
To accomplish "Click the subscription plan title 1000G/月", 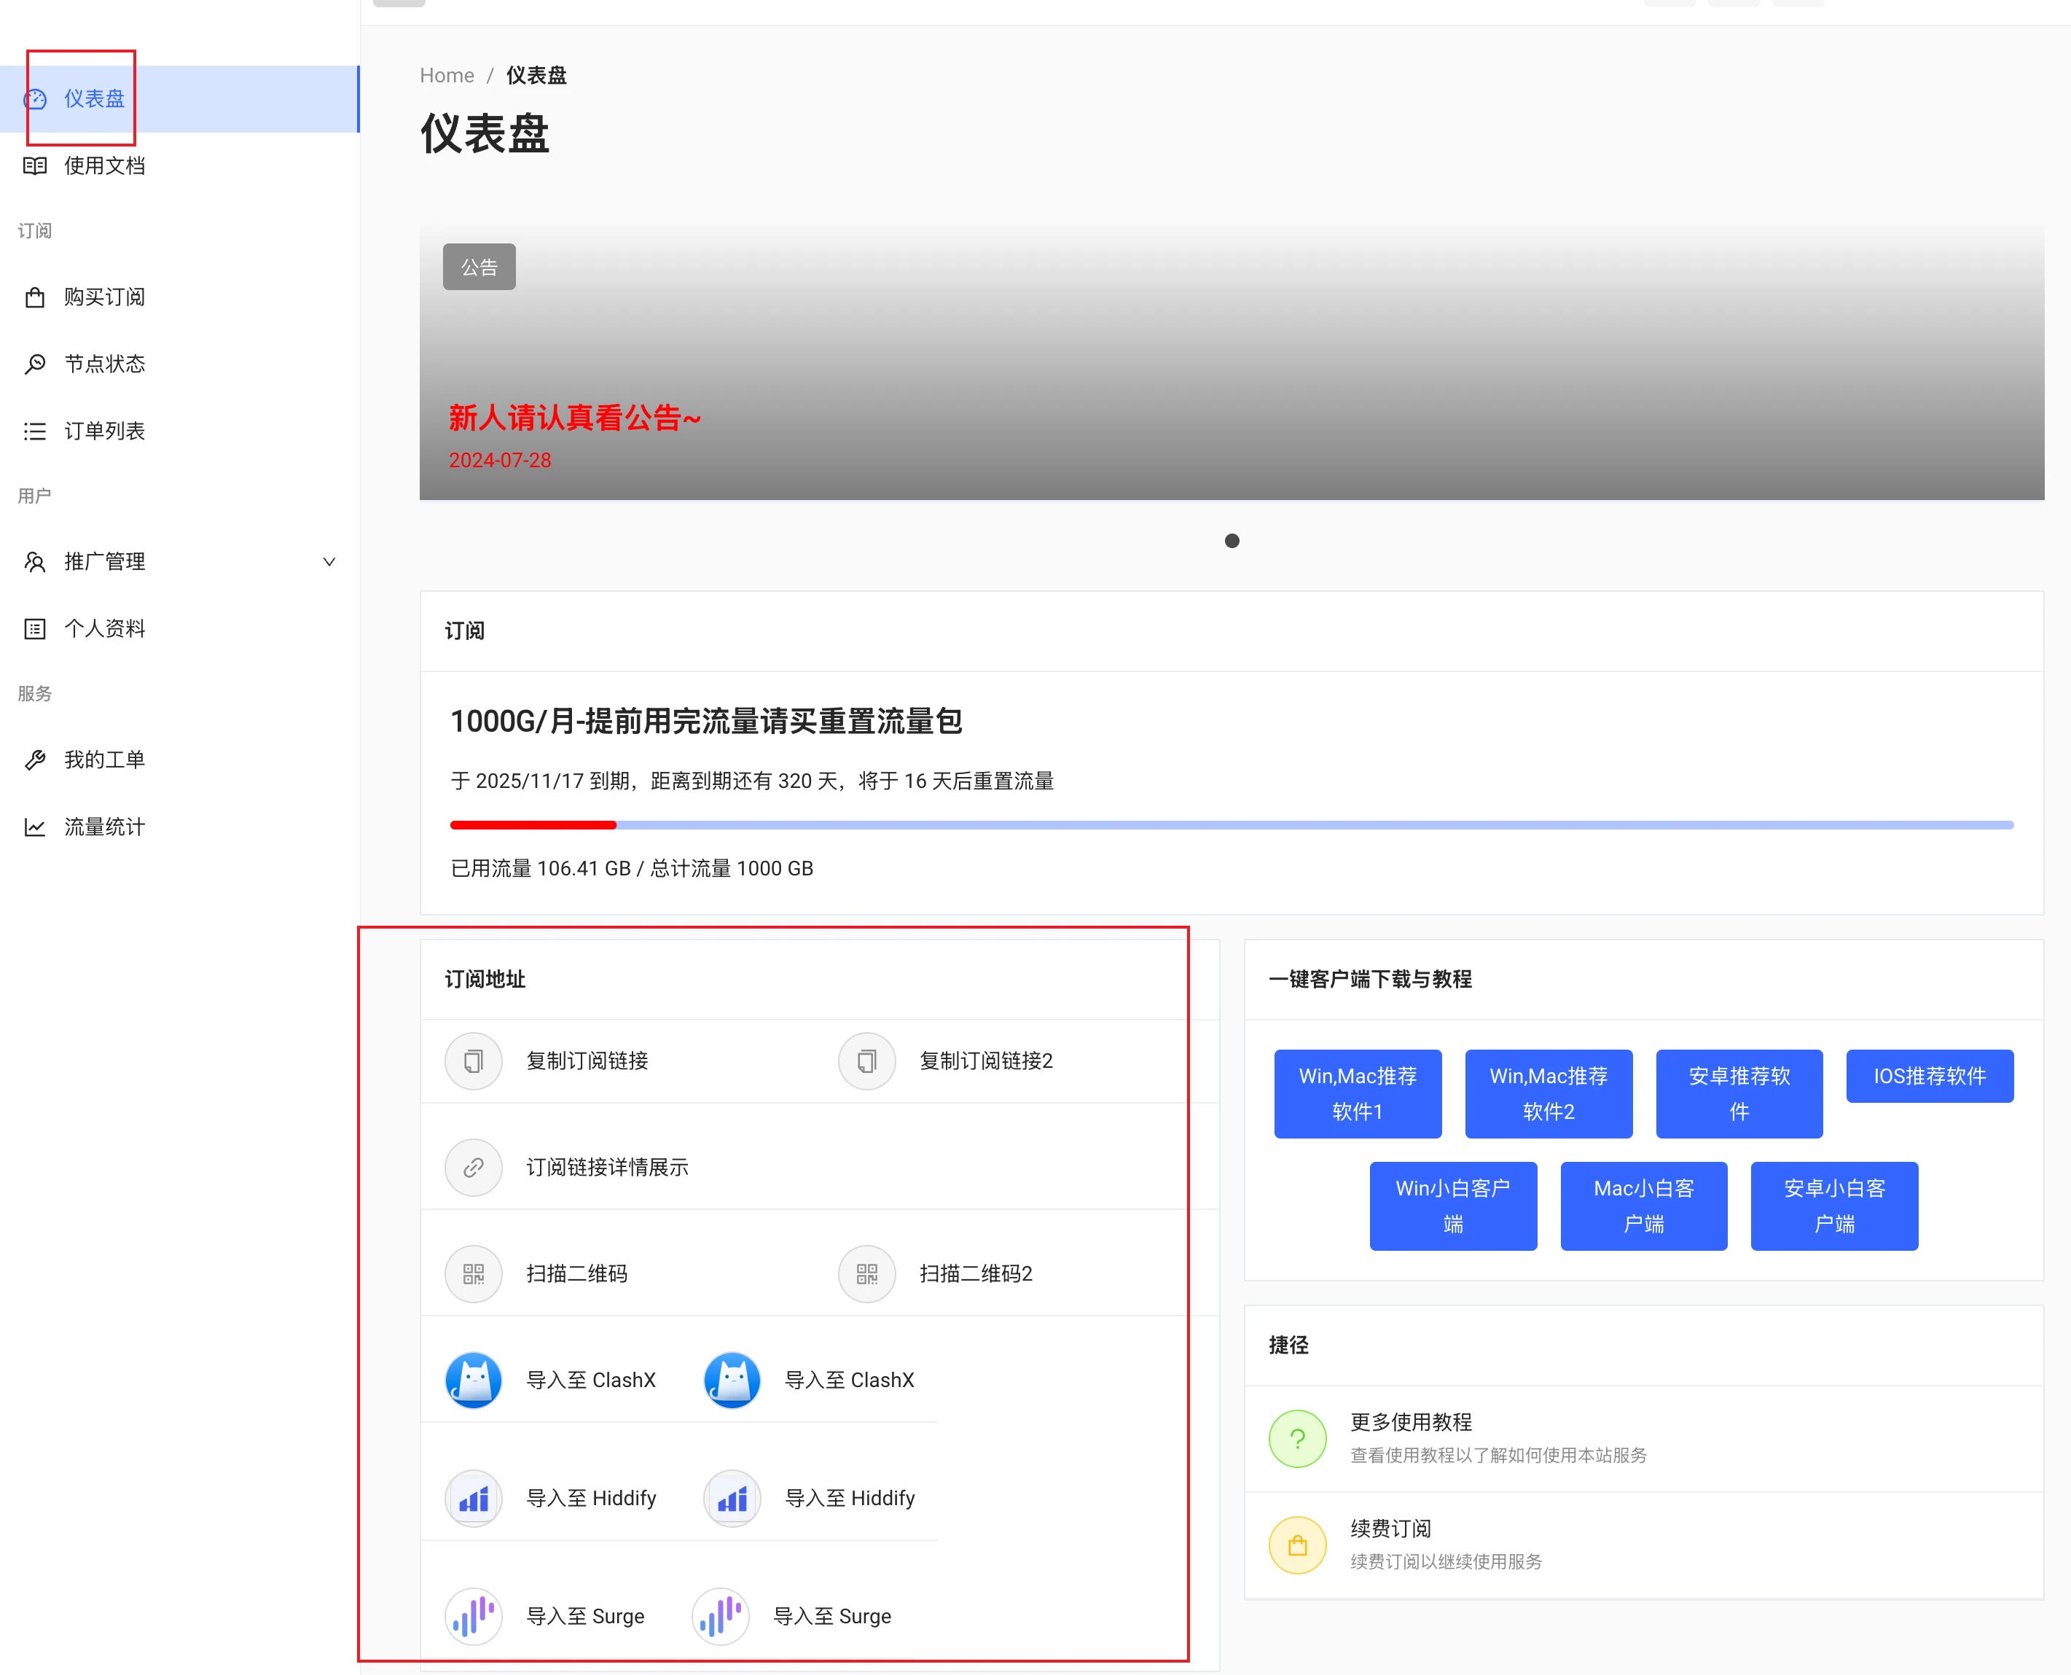I will (x=706, y=722).
